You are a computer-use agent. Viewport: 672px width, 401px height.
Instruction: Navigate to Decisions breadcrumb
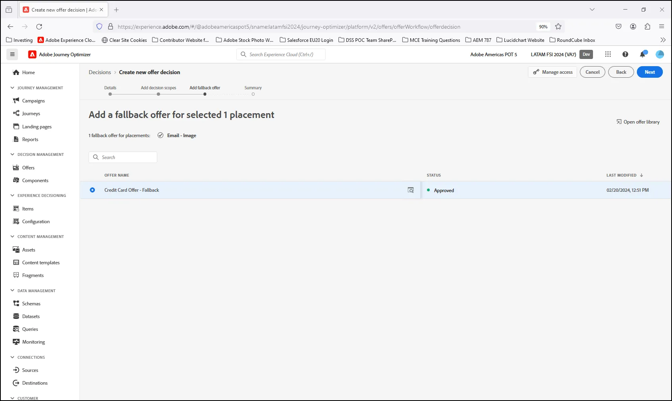click(100, 72)
